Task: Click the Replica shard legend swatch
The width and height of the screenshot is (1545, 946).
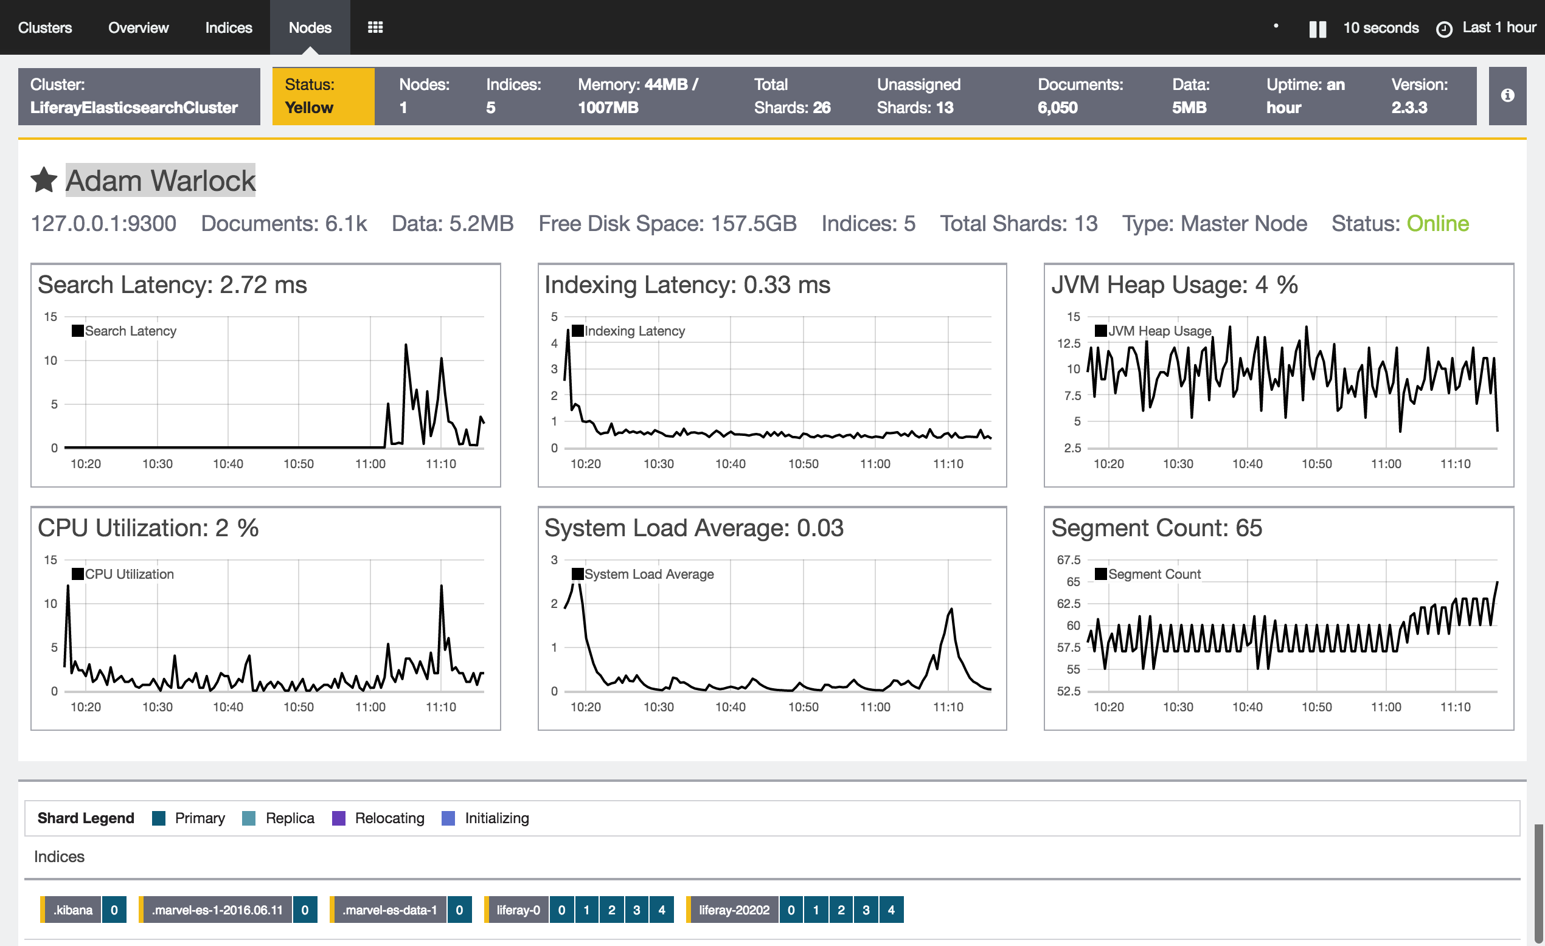Action: tap(249, 818)
